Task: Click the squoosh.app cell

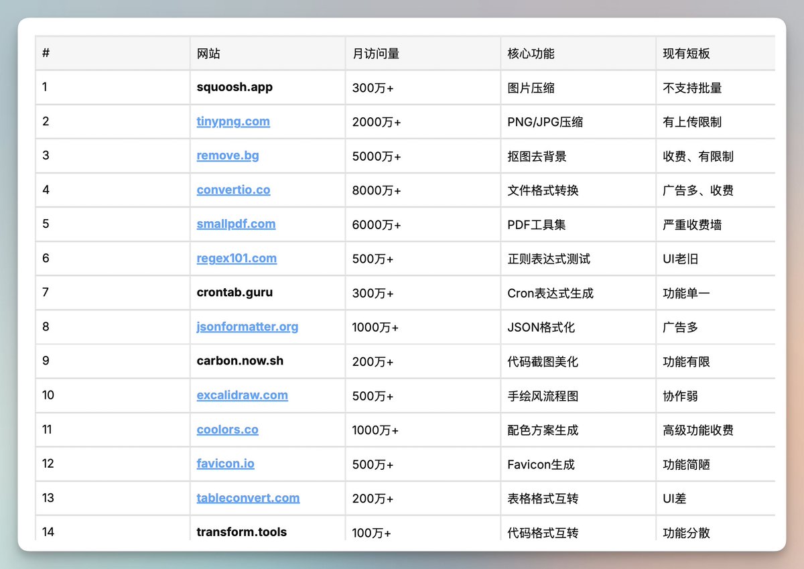Action: tap(267, 87)
